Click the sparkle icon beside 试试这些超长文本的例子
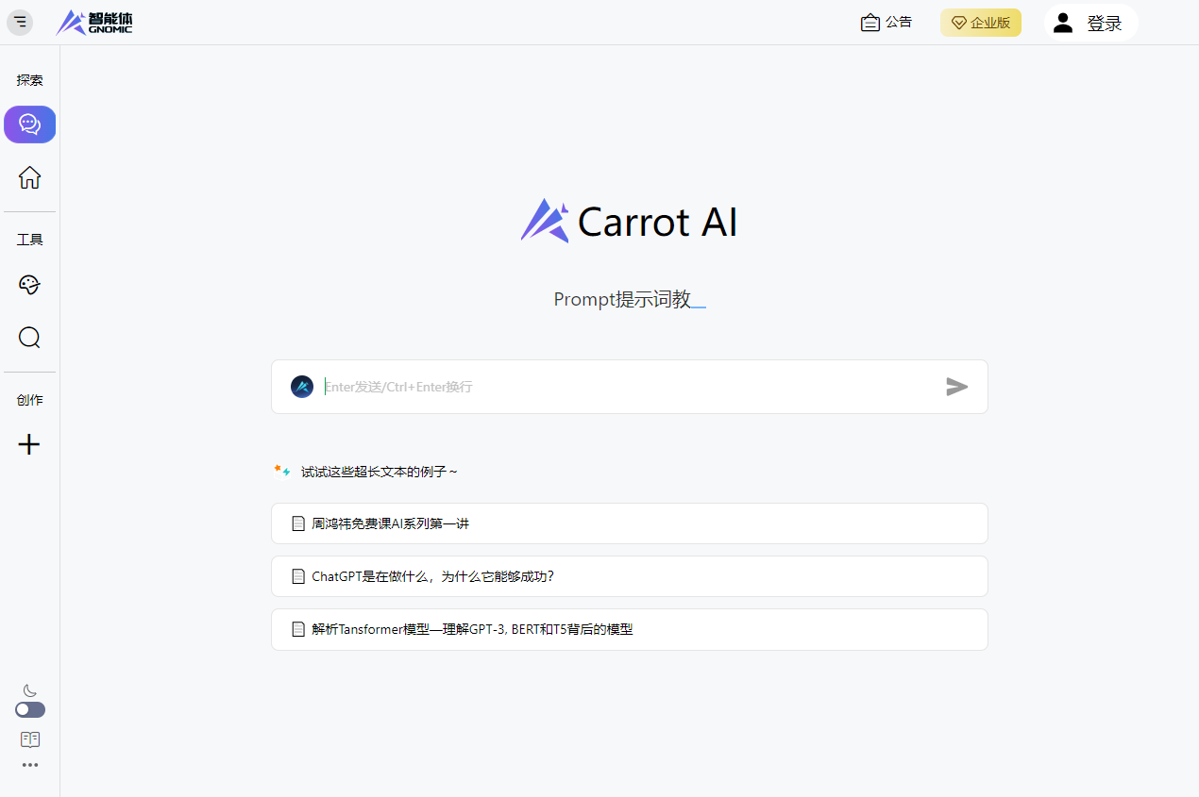 pyautogui.click(x=282, y=471)
